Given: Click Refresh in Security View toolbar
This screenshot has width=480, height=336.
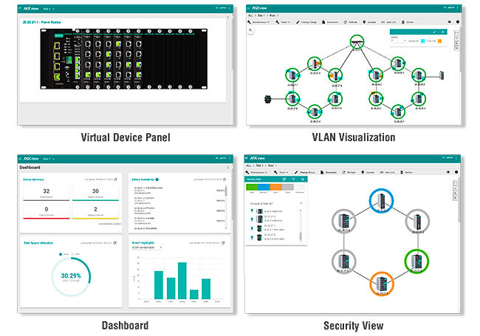Looking at the screenshot, I should pos(349,172).
